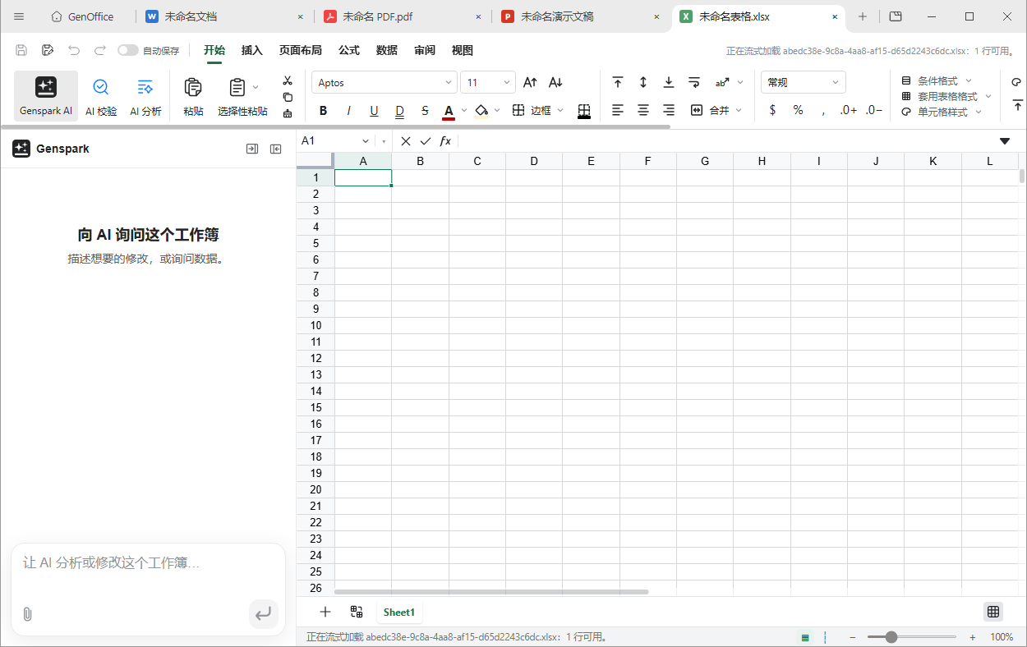Image resolution: width=1027 pixels, height=647 pixels.
Task: Toggle the 自动保存 autosave switch
Action: point(128,50)
